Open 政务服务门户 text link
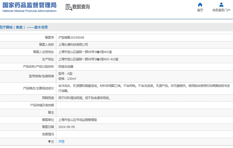The width and height of the screenshot is (233, 148). pyautogui.click(x=221, y=10)
